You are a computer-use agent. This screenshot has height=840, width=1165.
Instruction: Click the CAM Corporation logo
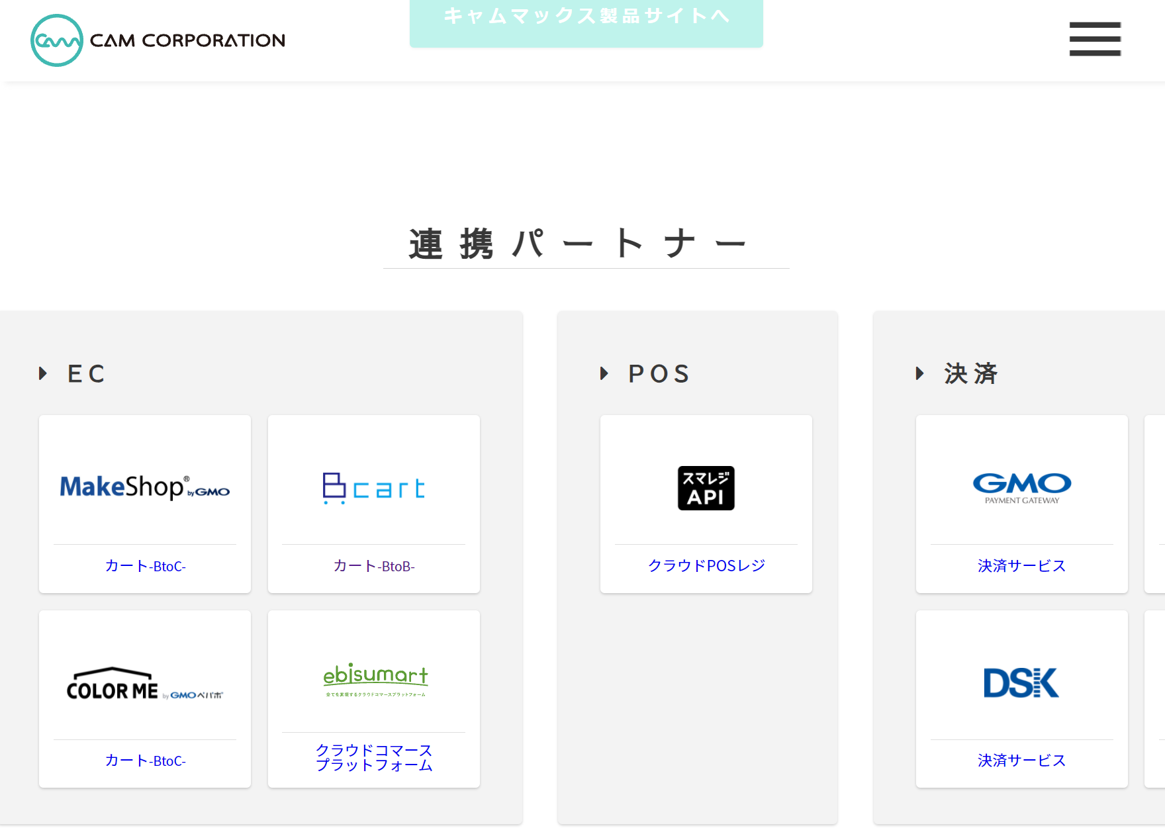(158, 40)
